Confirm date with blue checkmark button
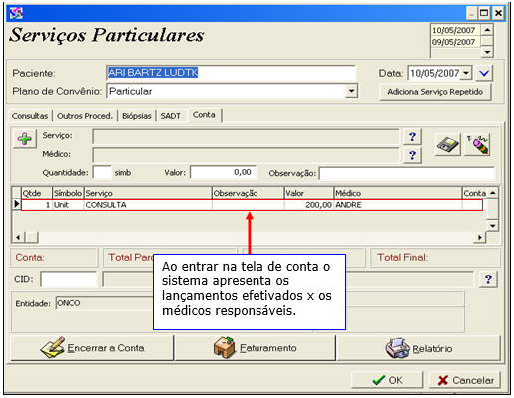This screenshot has height=398, width=514. [x=484, y=73]
